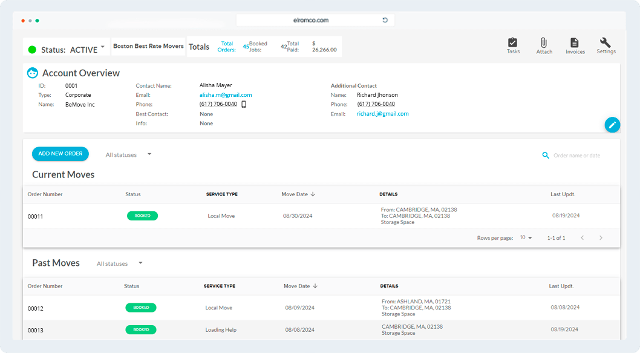Click the blue pencil edit button
640x353 pixels.
point(612,125)
